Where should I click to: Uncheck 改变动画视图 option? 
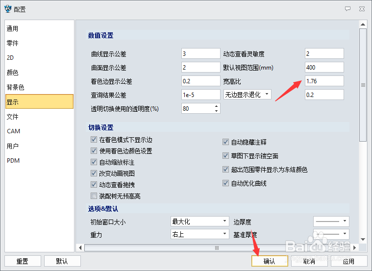pyautogui.click(x=94, y=173)
